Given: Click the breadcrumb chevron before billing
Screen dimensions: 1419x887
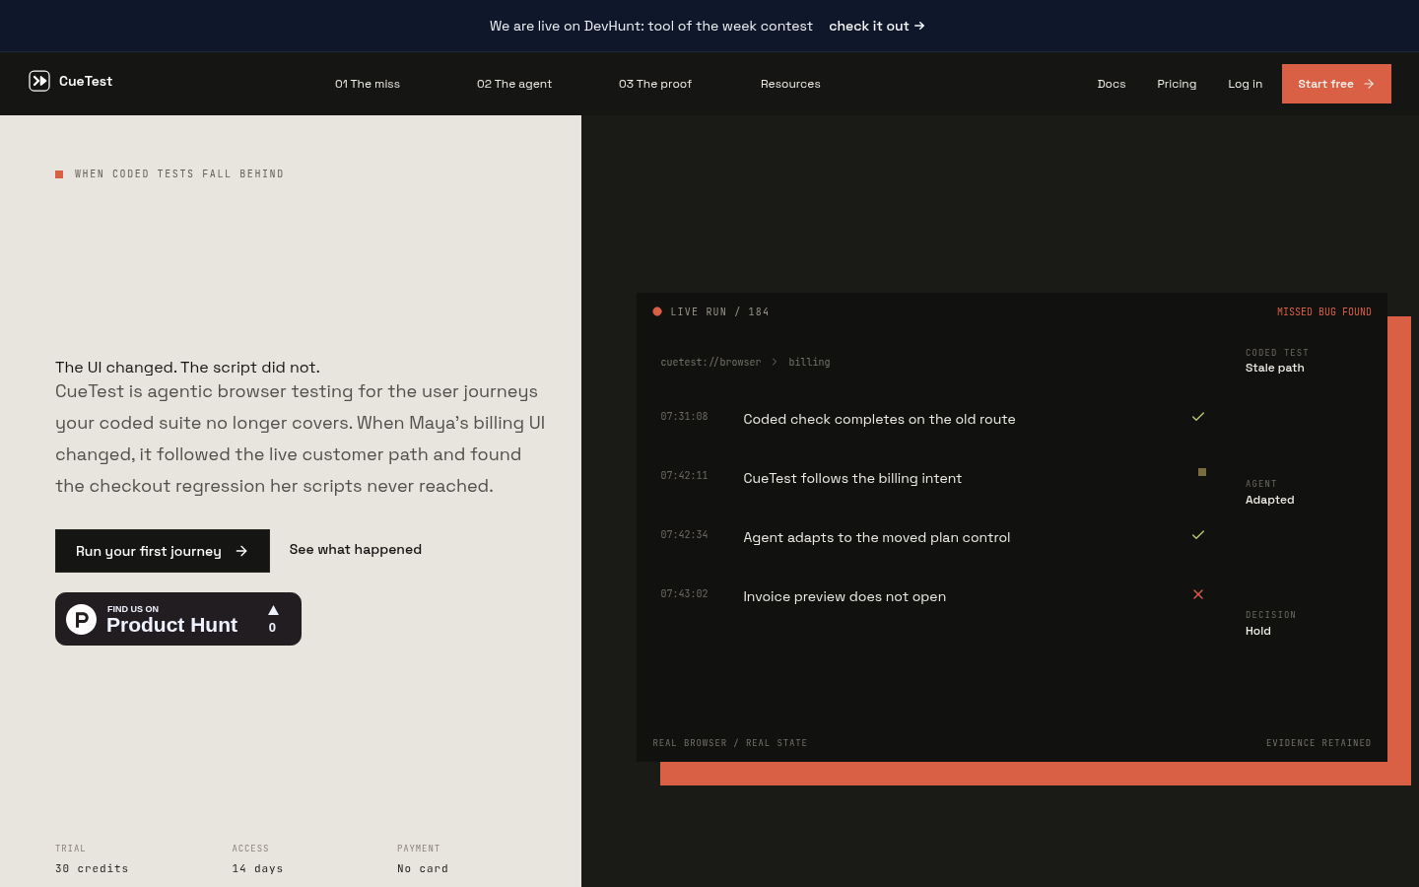Looking at the screenshot, I should coord(775,362).
